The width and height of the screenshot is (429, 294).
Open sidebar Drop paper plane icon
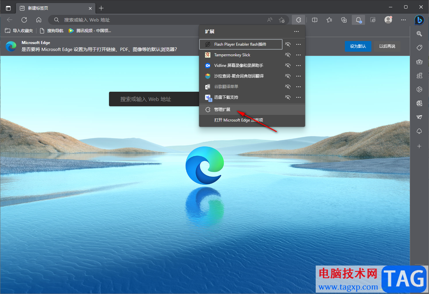tap(419, 117)
